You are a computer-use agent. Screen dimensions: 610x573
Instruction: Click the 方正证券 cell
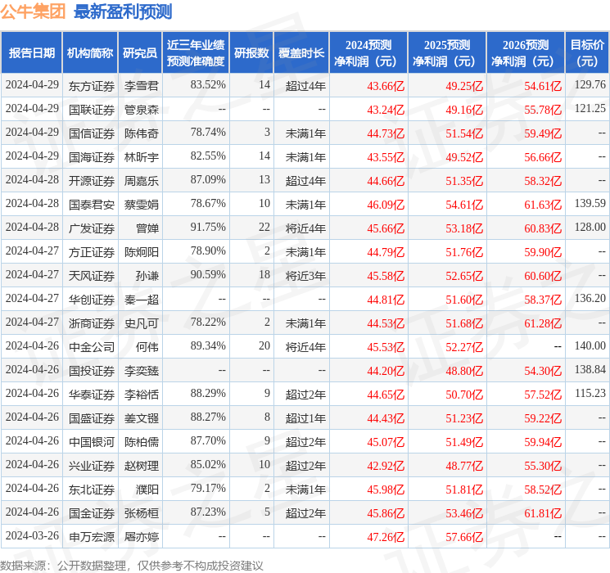click(92, 251)
